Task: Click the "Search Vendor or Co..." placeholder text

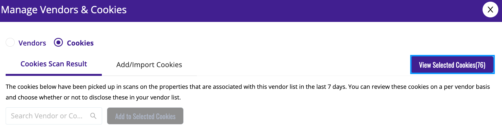Action: pos(47,116)
